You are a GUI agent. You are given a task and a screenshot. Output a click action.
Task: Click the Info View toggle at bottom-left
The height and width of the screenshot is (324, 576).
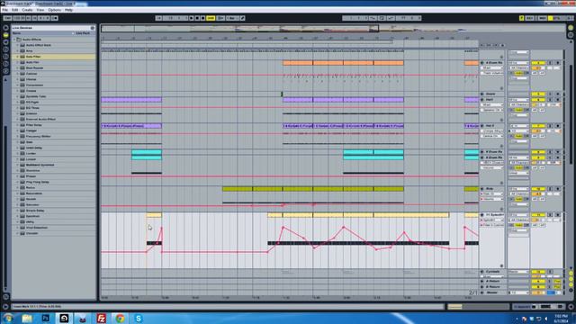coord(6,306)
